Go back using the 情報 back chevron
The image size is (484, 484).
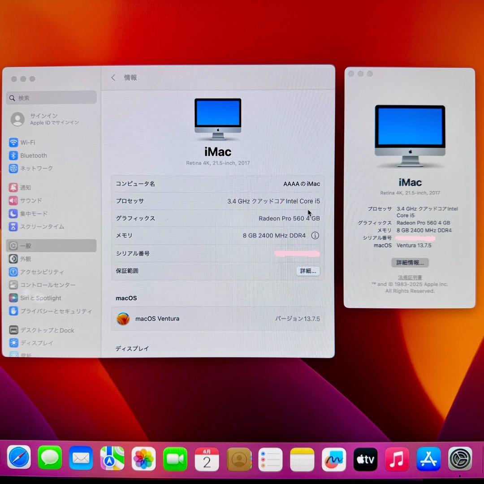point(113,78)
